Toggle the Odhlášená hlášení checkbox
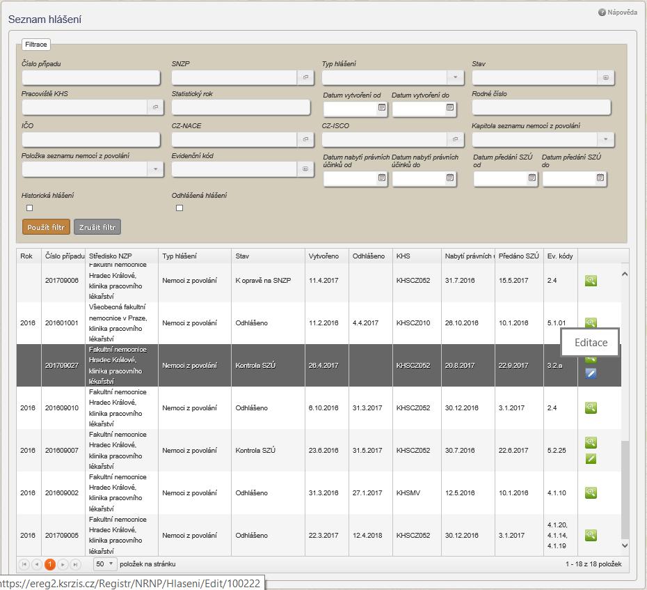The width and height of the screenshot is (647, 590). click(179, 208)
